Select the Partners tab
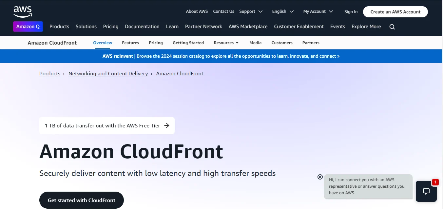443x209 pixels. point(311,43)
